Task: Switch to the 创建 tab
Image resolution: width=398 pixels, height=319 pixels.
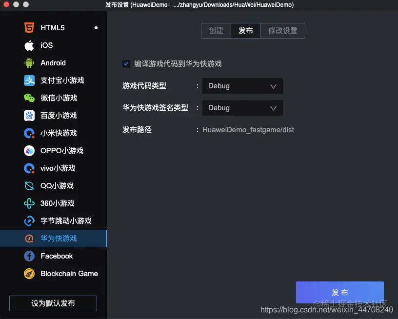Action: coord(216,30)
